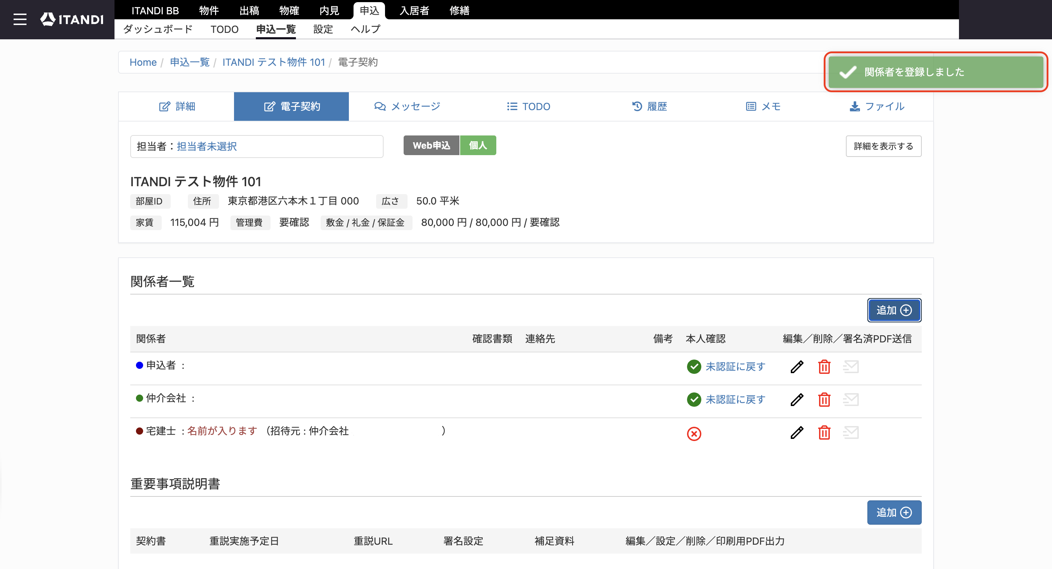The width and height of the screenshot is (1052, 569).
Task: Dismiss the 関係者を登録しました notification
Action: click(936, 72)
